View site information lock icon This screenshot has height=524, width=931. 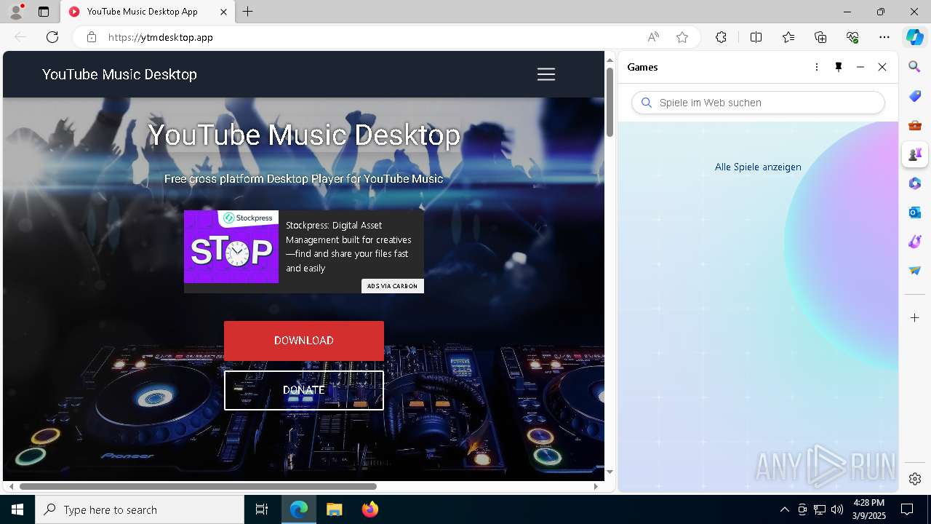point(92,37)
